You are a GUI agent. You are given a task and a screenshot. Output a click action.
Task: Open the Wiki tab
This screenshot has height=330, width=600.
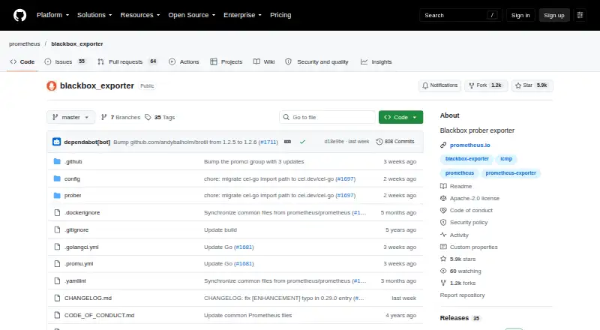(264, 61)
